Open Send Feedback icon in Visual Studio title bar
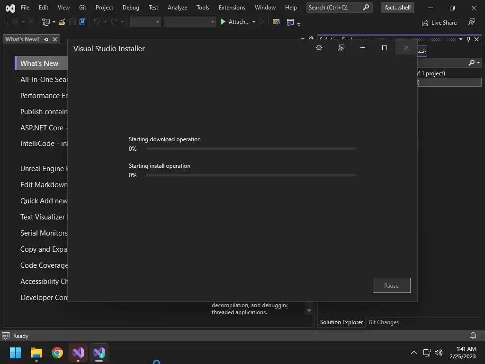The image size is (485, 364). [x=472, y=22]
